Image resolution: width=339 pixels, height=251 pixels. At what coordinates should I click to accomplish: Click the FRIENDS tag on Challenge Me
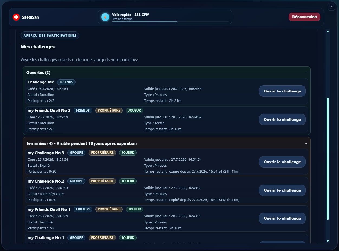click(x=66, y=82)
